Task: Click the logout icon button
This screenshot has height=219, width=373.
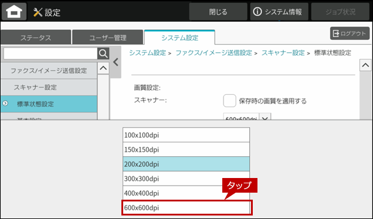Action: click(350, 33)
